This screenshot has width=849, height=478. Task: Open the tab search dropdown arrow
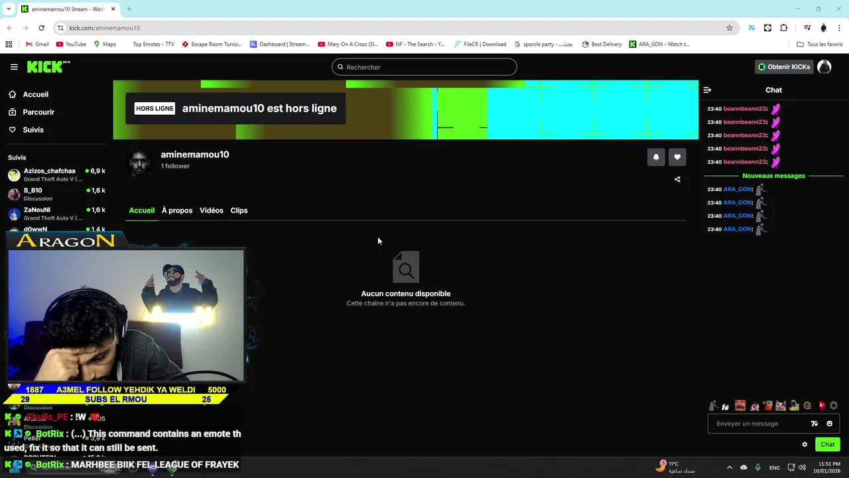[9, 9]
